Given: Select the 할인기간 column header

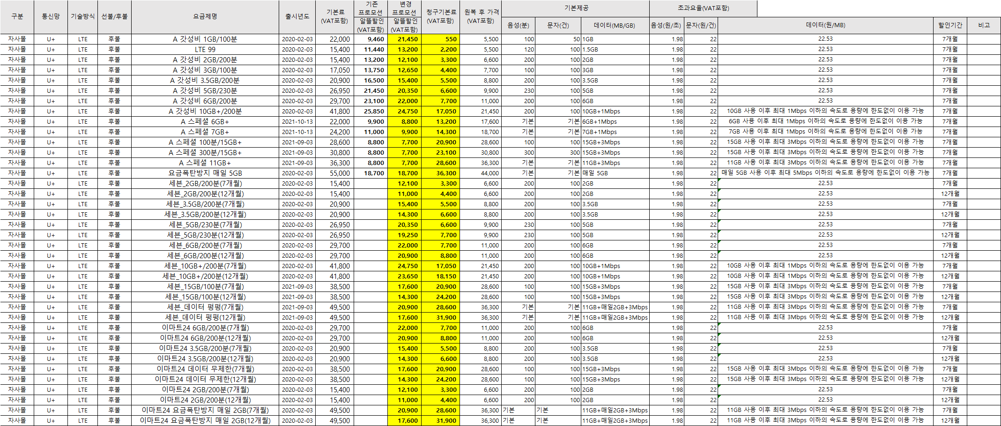Looking at the screenshot, I should point(950,25).
